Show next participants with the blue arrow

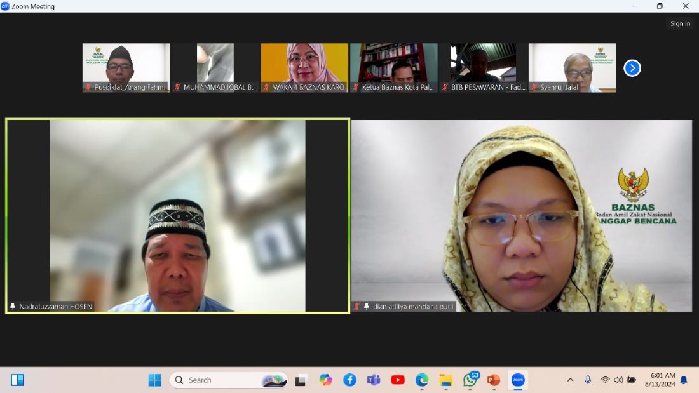pyautogui.click(x=632, y=68)
